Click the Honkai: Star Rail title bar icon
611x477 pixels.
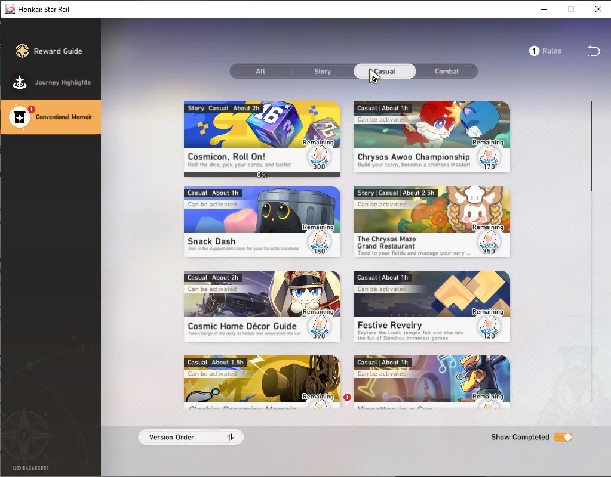(x=10, y=9)
